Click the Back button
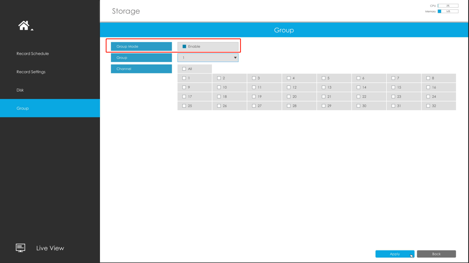 pos(436,254)
